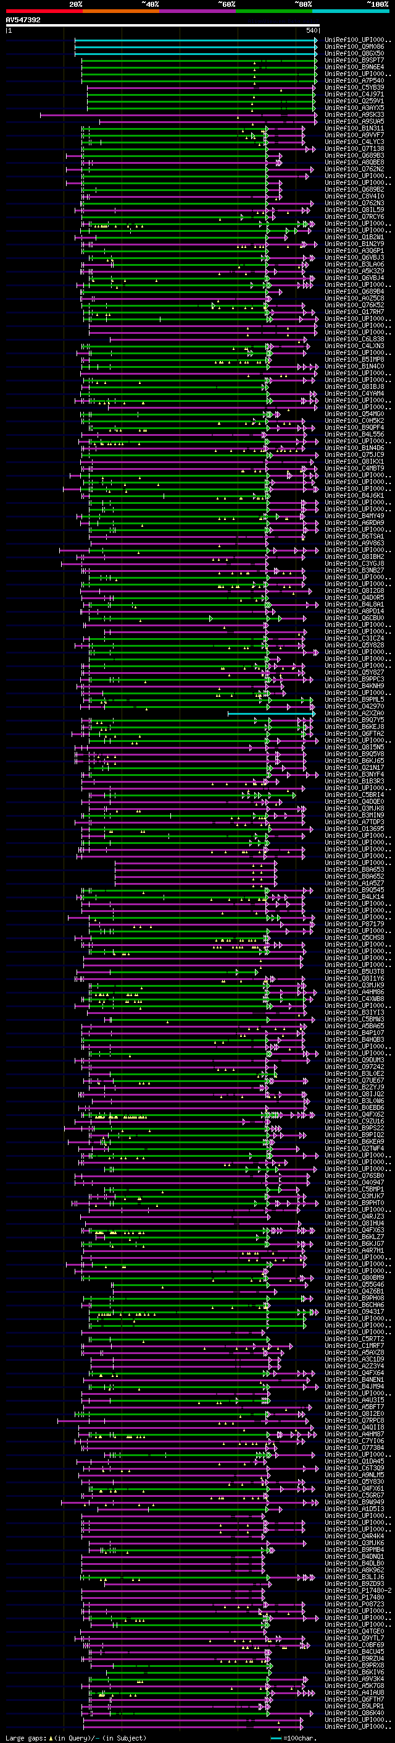Select hit label UniRef100_B3LA06
395x1743 pixels.
click(354, 265)
